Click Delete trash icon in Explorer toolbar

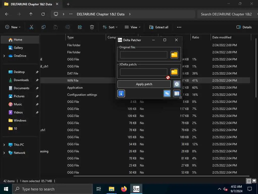[x=92, y=27]
